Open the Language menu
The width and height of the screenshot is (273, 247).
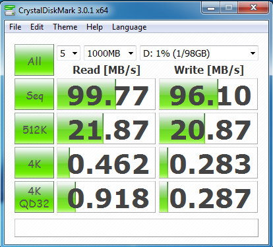[129, 27]
